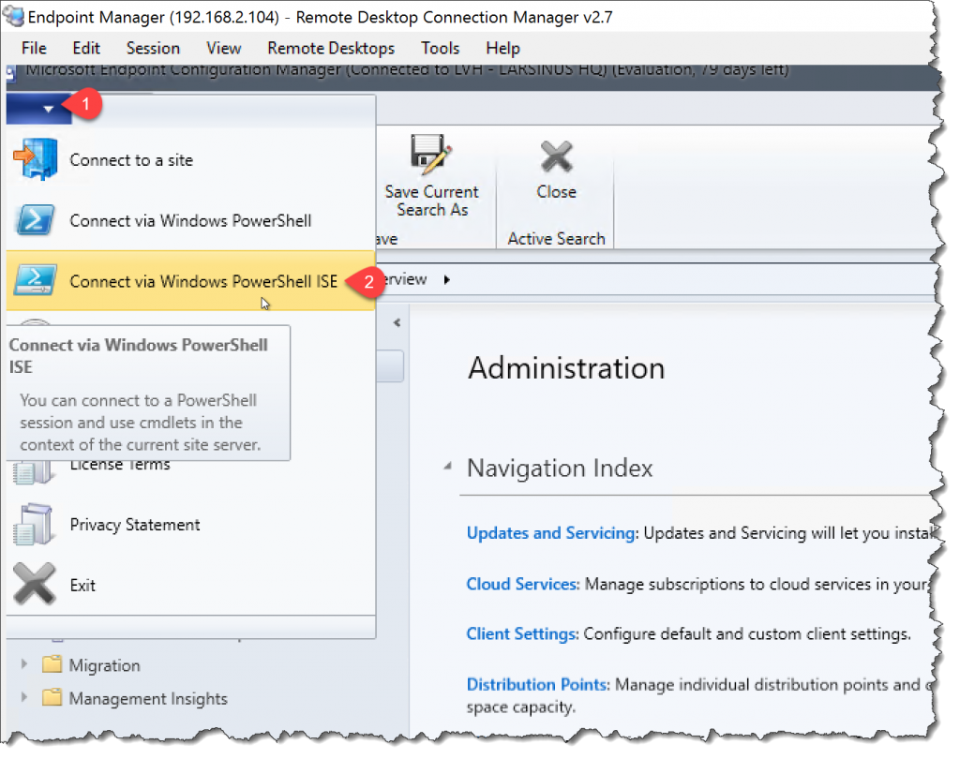Image resolution: width=960 pixels, height=759 pixels.
Task: Select Exit from the application menu
Action: 190,585
